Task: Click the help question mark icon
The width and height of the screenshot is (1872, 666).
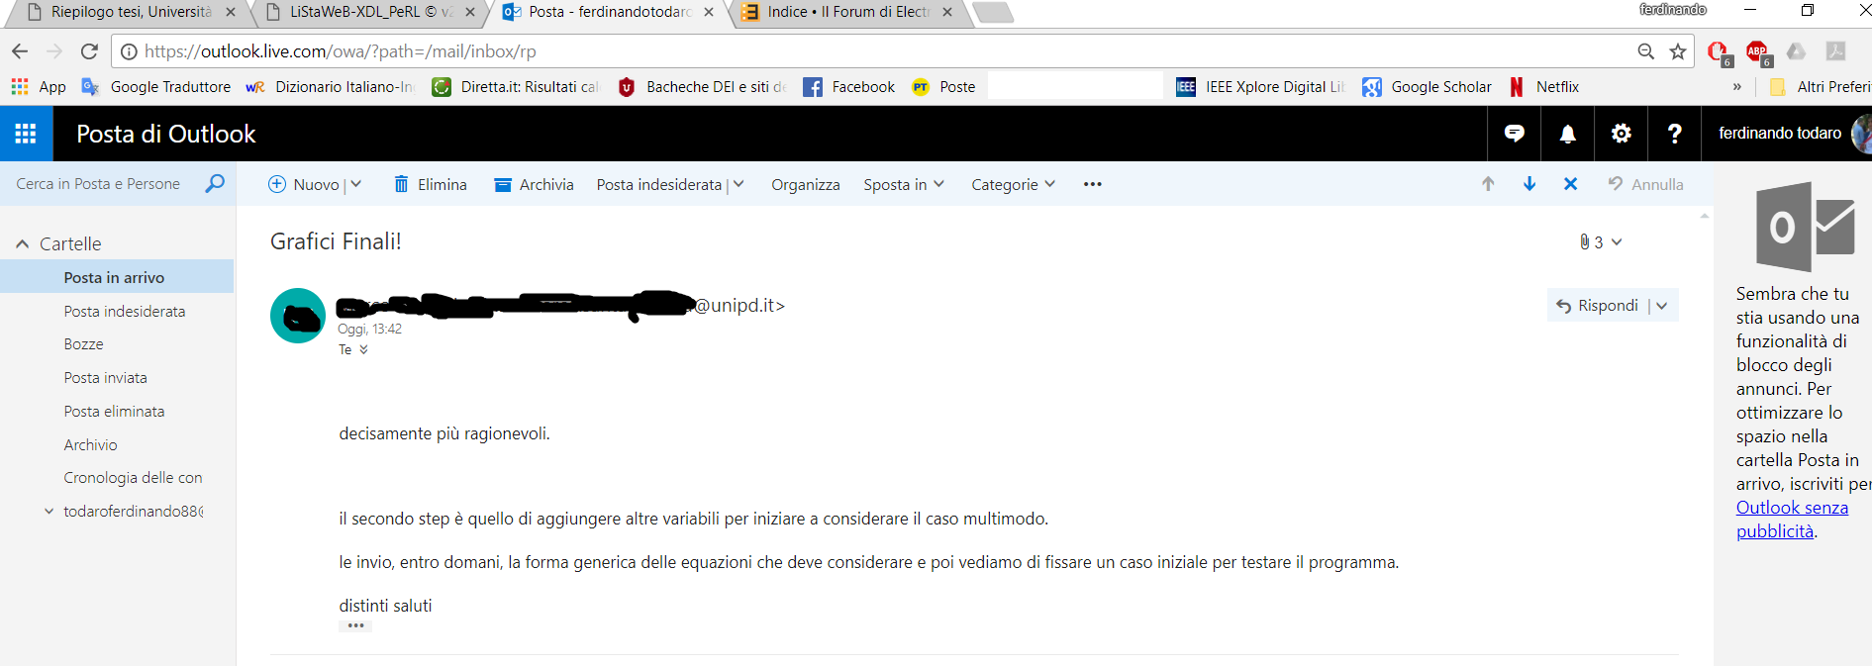Action: pos(1674,134)
